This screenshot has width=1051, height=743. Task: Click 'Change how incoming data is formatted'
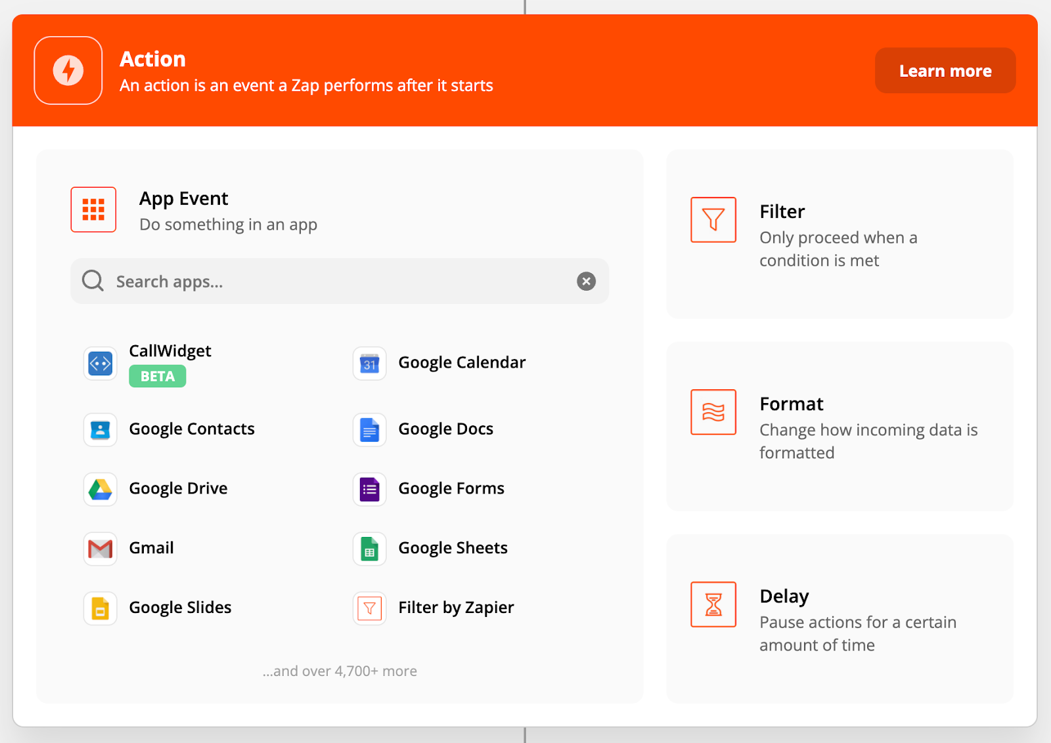868,441
